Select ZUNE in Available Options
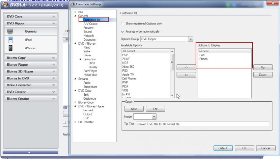 pos(146,59)
